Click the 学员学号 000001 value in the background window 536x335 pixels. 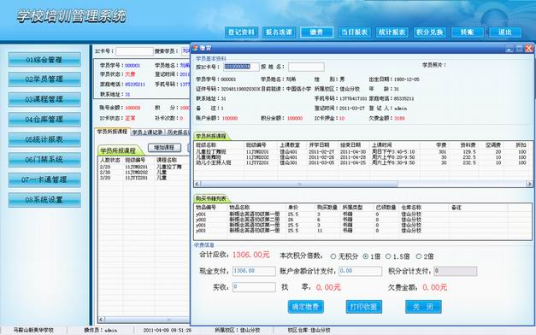pyautogui.click(x=133, y=65)
